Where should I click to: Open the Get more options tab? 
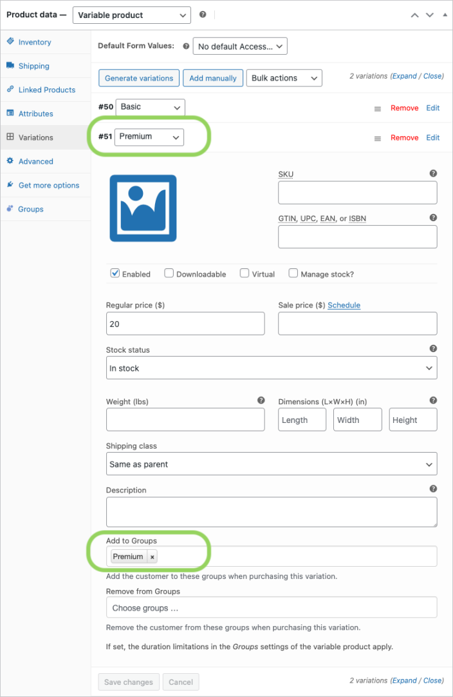(46, 185)
